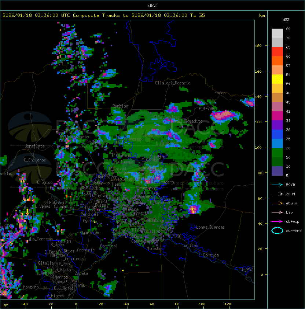Click the '180' tick on right km axis
Viewport: 305px width, 309px height.
point(258,46)
